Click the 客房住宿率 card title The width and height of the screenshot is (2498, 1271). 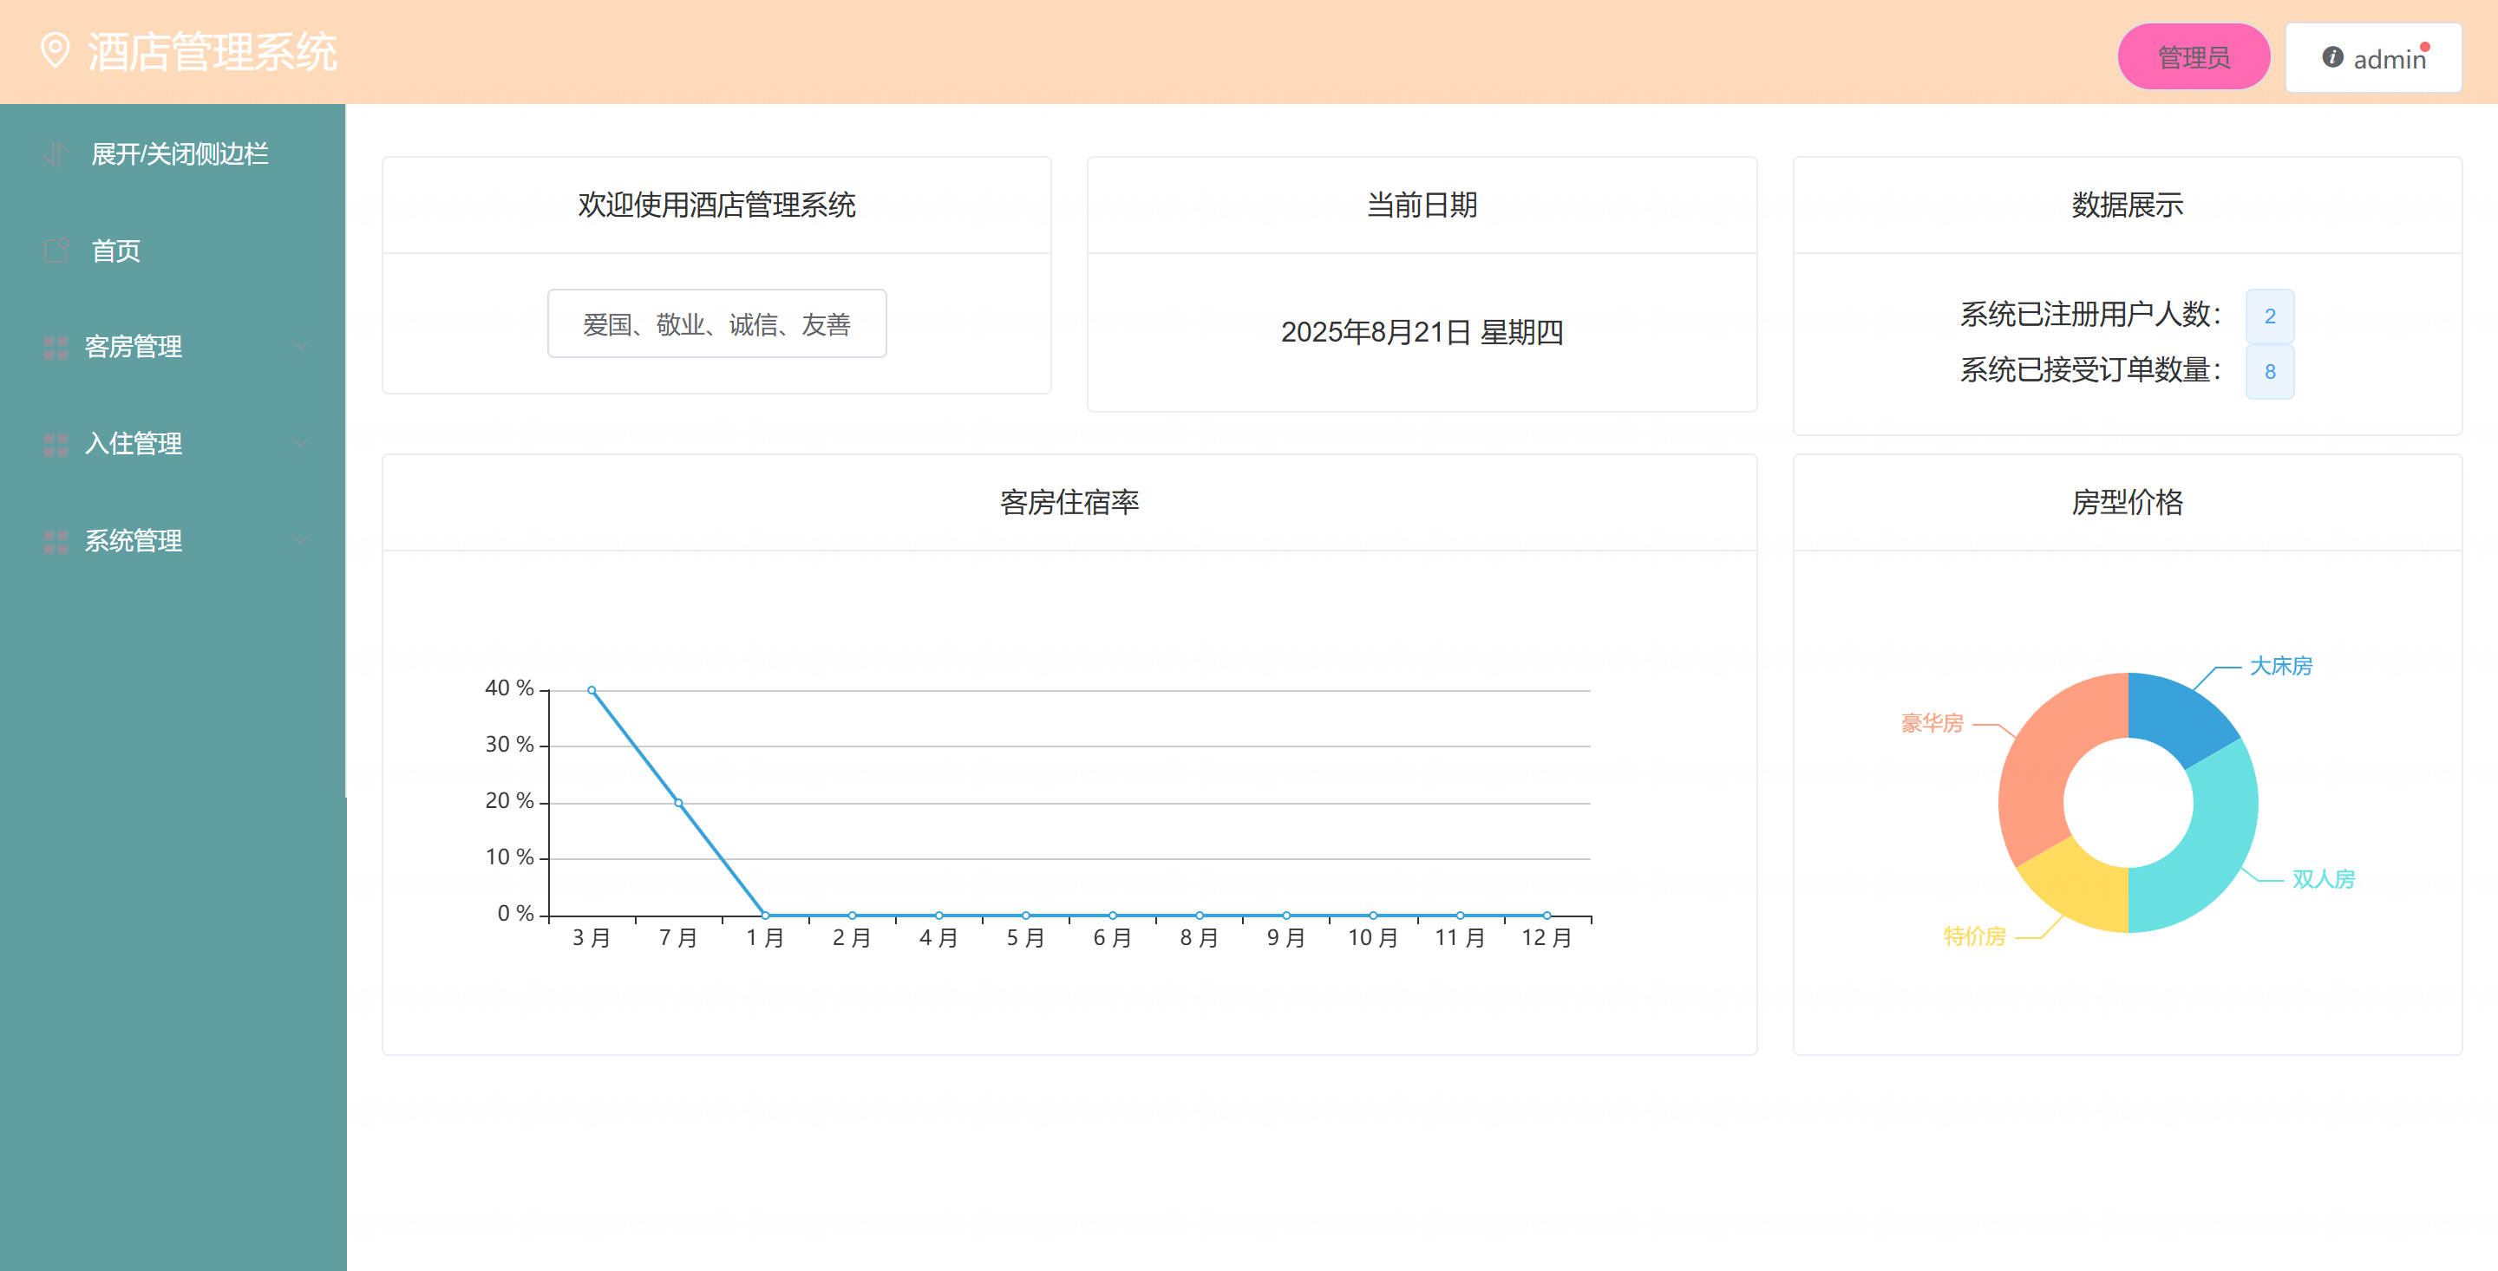[1069, 502]
